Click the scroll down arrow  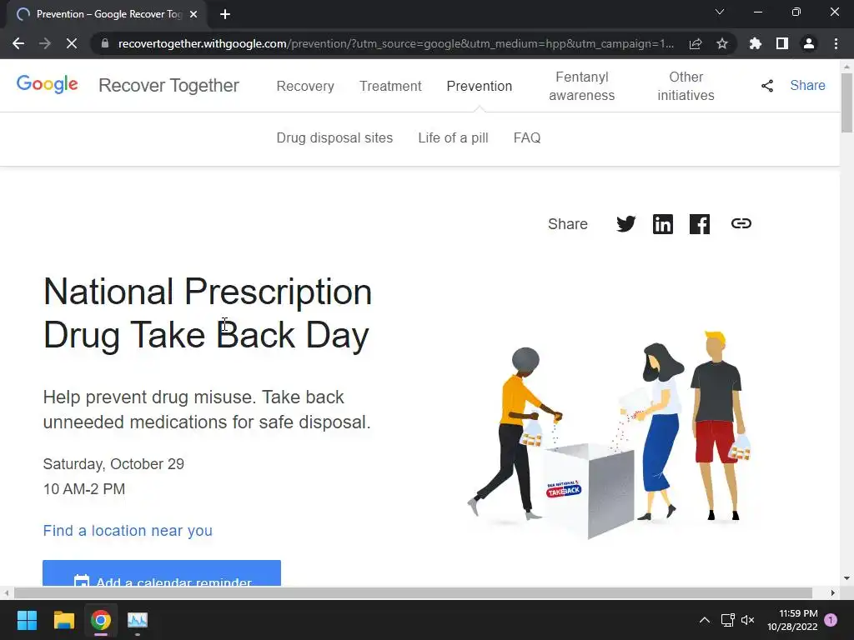[846, 578]
